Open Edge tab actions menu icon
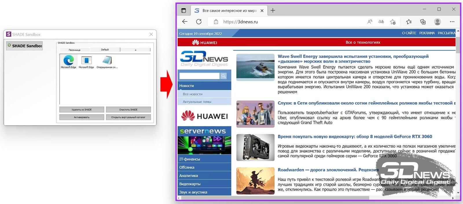The image size is (463, 204). (x=183, y=10)
